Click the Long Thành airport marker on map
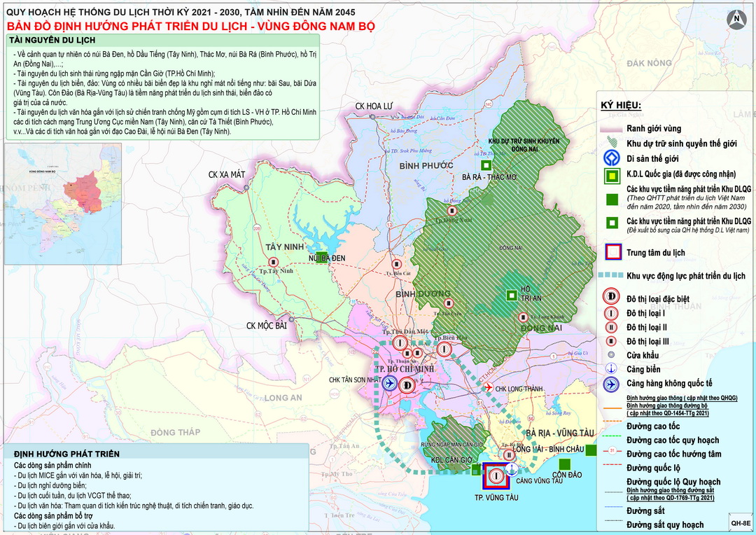756x535 pixels. point(488,388)
